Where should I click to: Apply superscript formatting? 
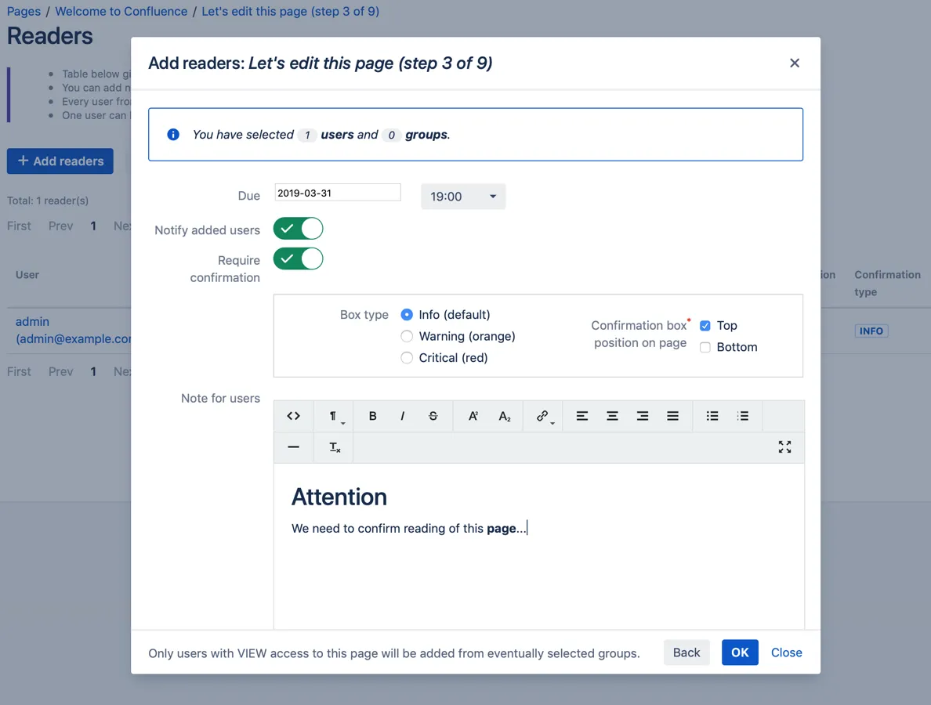tap(473, 416)
